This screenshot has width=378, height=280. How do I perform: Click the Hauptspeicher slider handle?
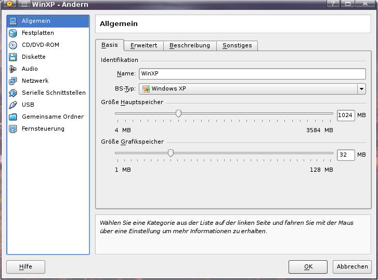178,113
